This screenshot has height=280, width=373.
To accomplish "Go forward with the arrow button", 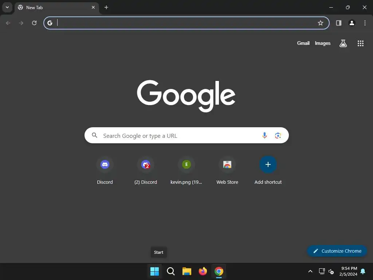I will pyautogui.click(x=21, y=23).
